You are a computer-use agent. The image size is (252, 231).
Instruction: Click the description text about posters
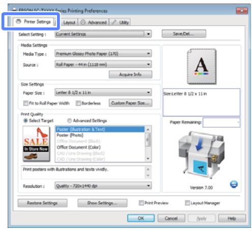[x=66, y=169]
